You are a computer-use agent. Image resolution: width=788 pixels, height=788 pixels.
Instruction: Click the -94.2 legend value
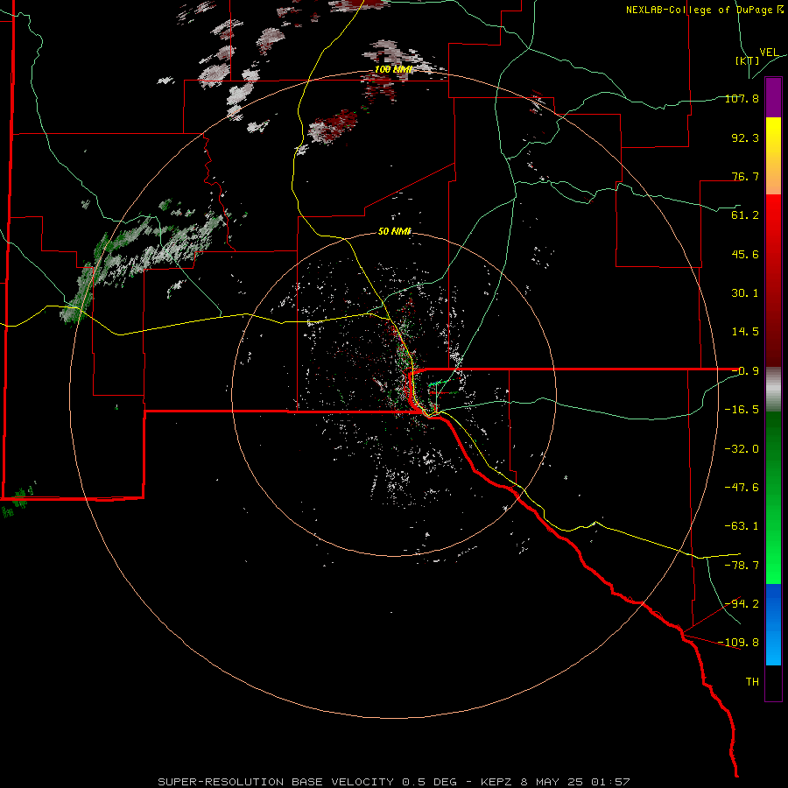coord(742,604)
